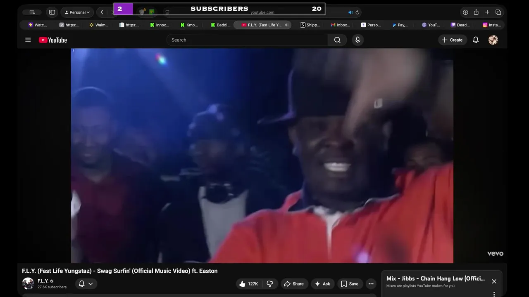Go to the YouTube home logo

coord(53,40)
